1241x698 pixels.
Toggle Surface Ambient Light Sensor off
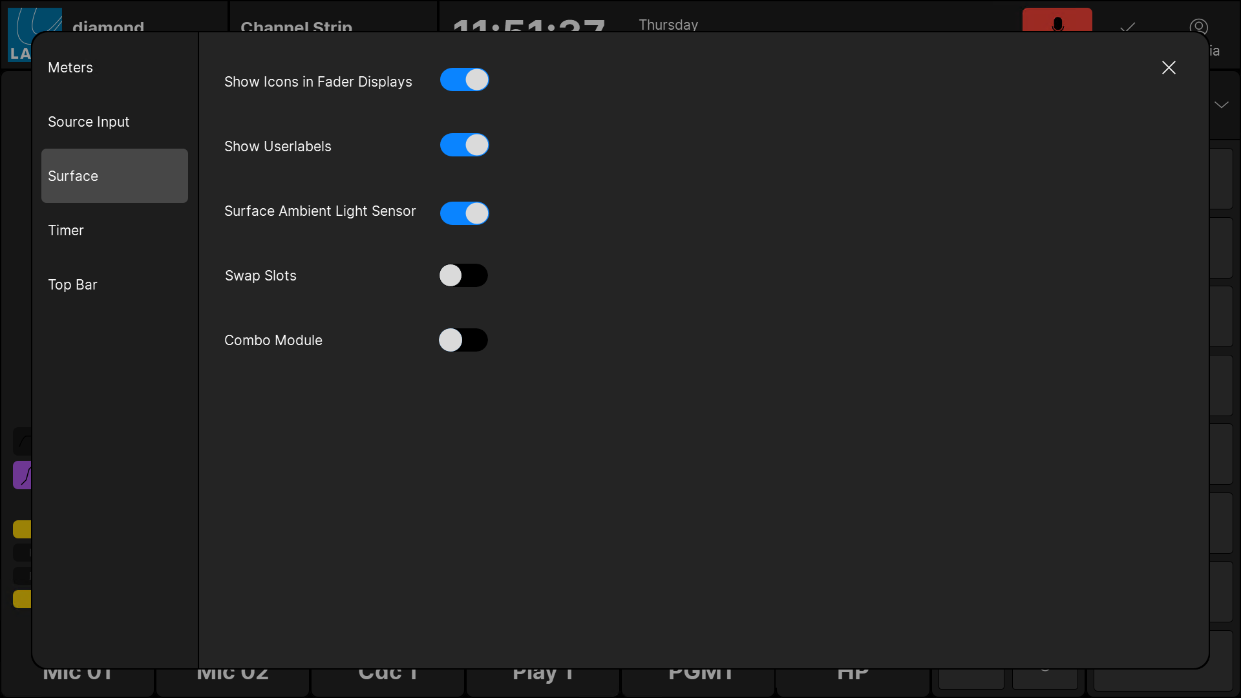point(465,211)
